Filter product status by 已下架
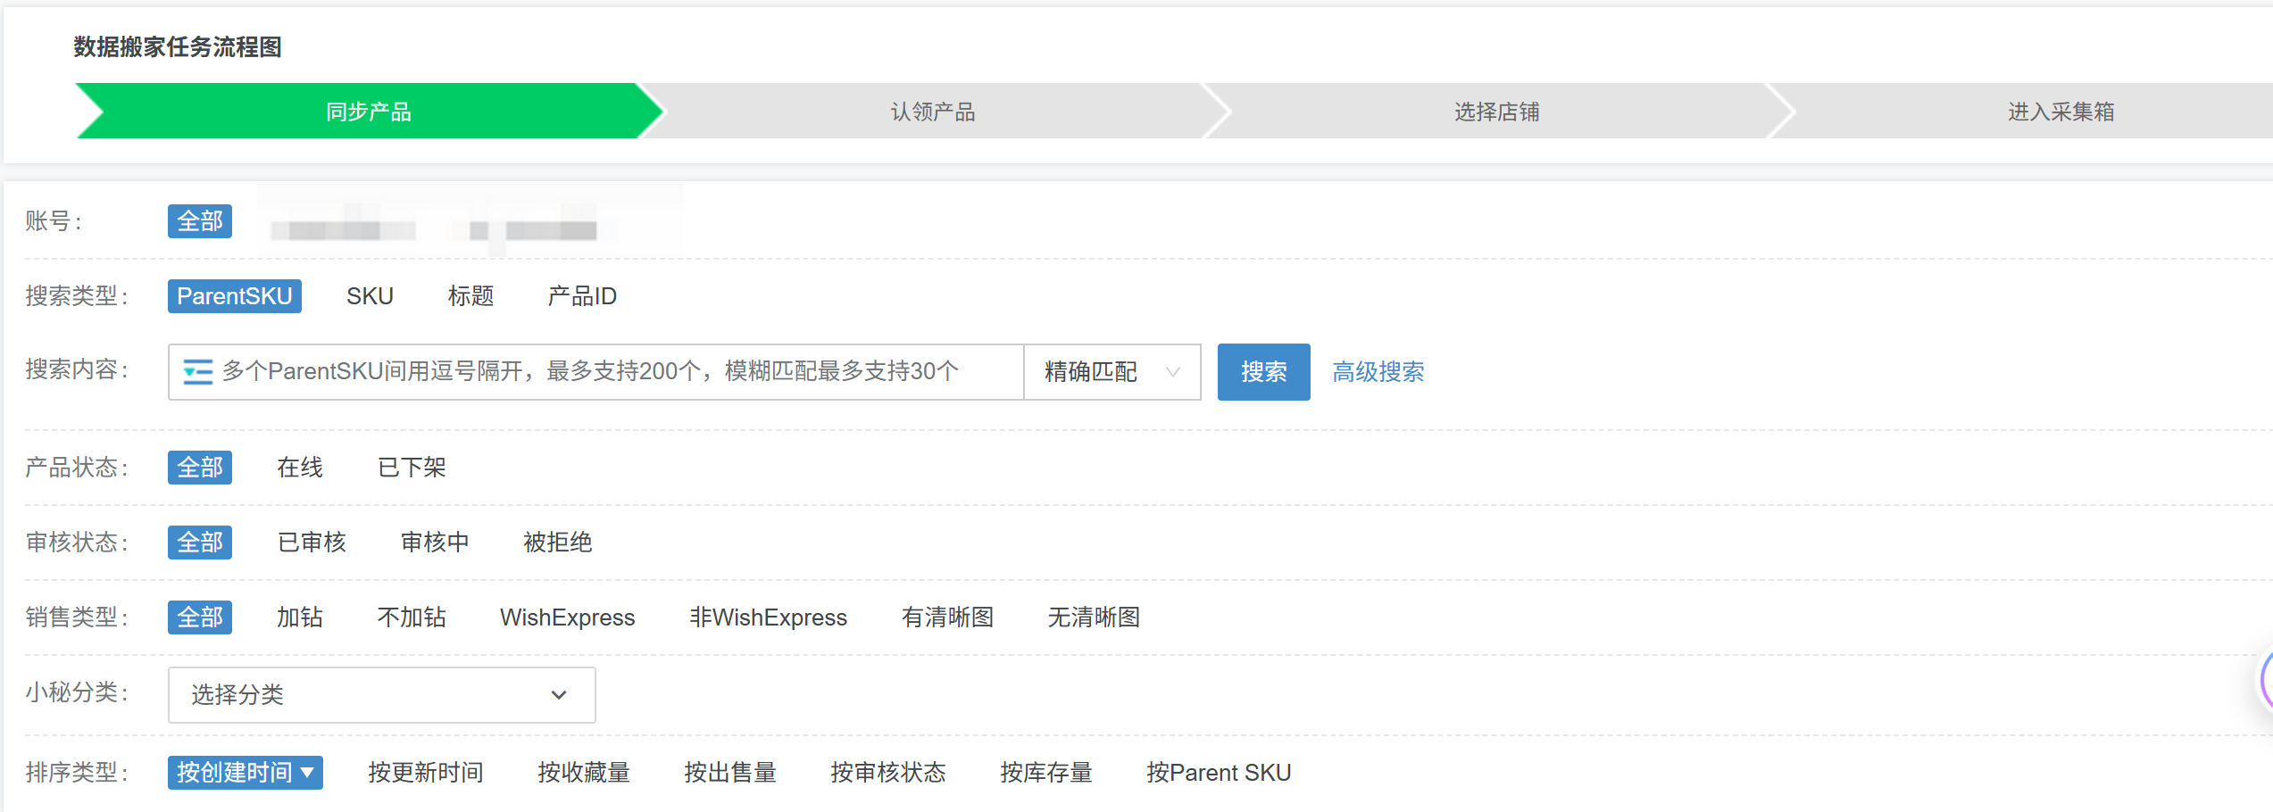Image resolution: width=2273 pixels, height=812 pixels. coord(412,468)
